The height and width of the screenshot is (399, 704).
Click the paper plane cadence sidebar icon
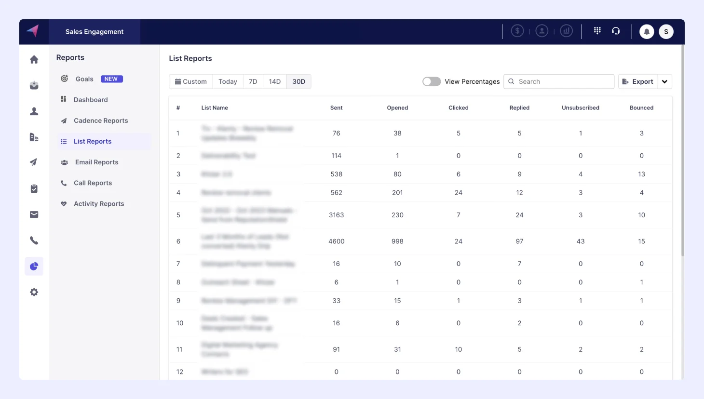(x=34, y=162)
